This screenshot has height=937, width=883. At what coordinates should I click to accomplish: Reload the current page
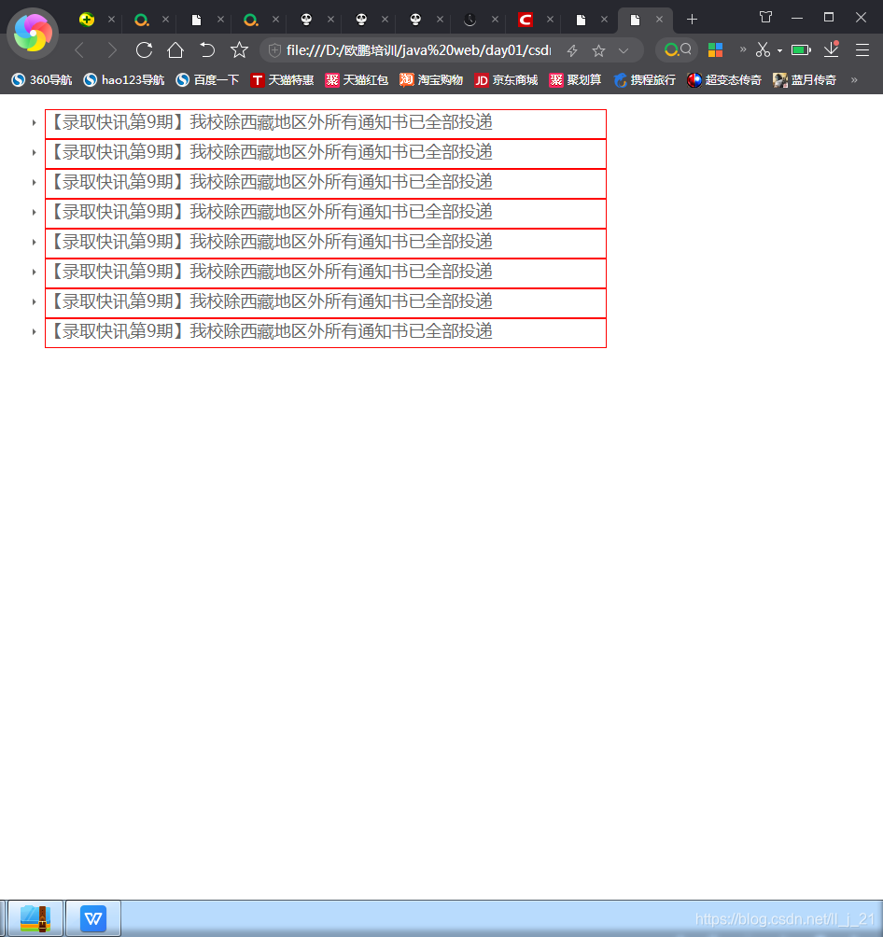pos(144,50)
